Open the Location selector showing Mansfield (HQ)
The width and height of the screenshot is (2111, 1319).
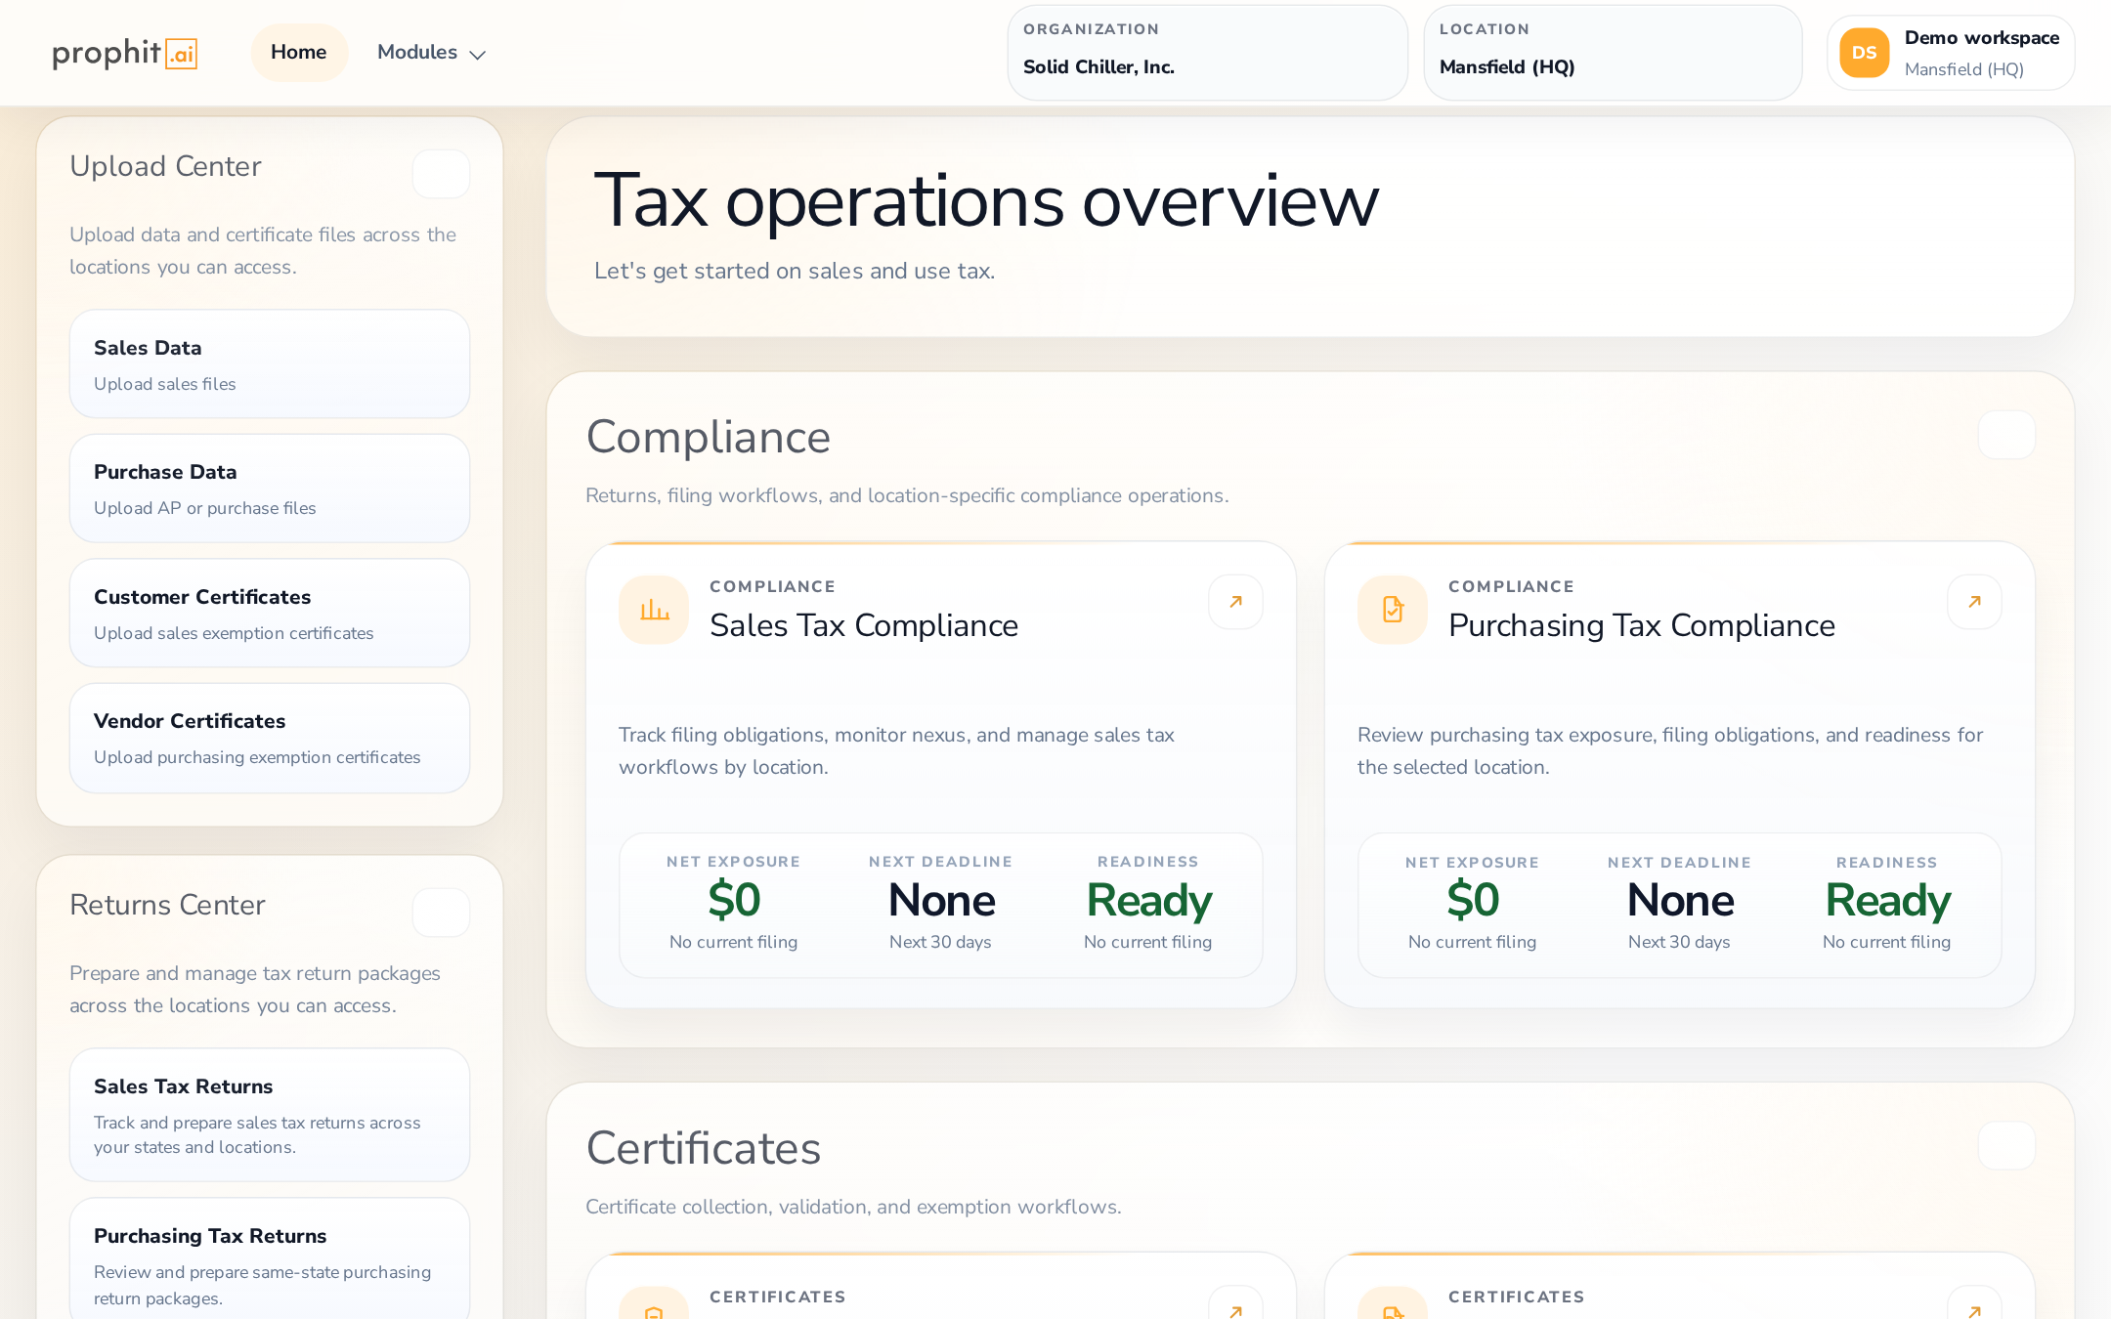(x=1613, y=53)
